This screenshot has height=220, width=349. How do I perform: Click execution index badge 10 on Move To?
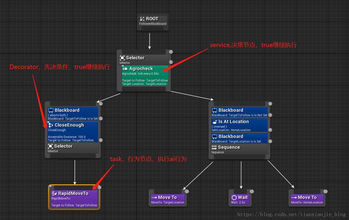coord(187,192)
